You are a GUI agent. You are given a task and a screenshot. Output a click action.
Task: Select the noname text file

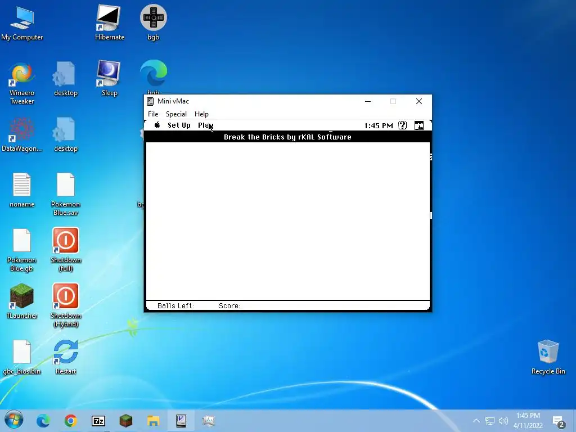(22, 190)
